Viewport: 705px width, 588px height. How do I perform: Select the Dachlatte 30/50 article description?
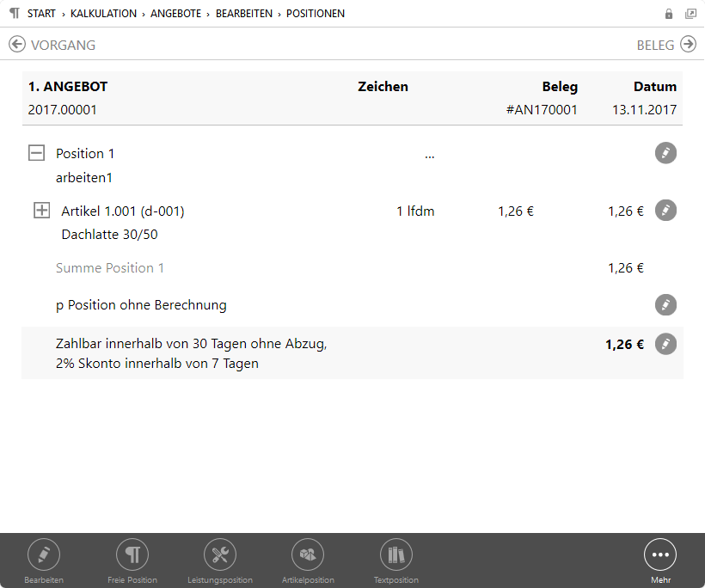(x=110, y=234)
